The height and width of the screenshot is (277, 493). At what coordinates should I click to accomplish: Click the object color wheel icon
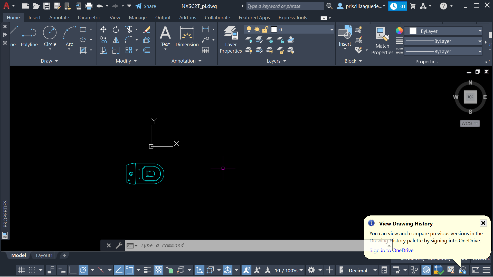click(x=399, y=31)
